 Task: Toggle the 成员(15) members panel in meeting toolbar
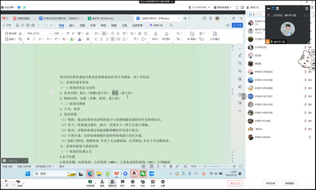pyautogui.click(x=112, y=183)
